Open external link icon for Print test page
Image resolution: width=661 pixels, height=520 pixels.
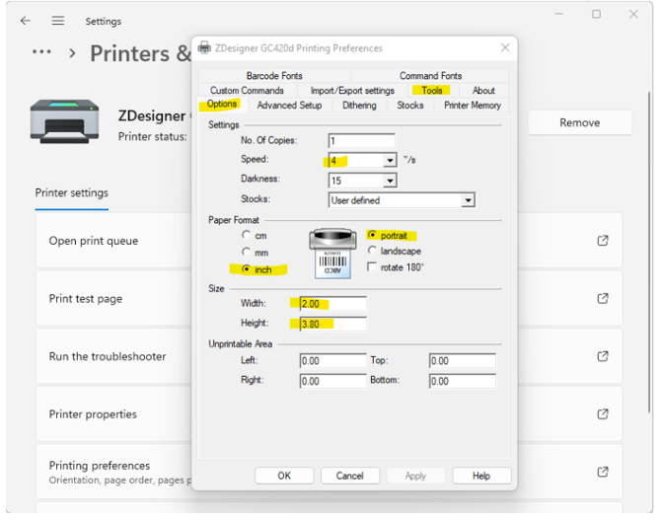(603, 298)
